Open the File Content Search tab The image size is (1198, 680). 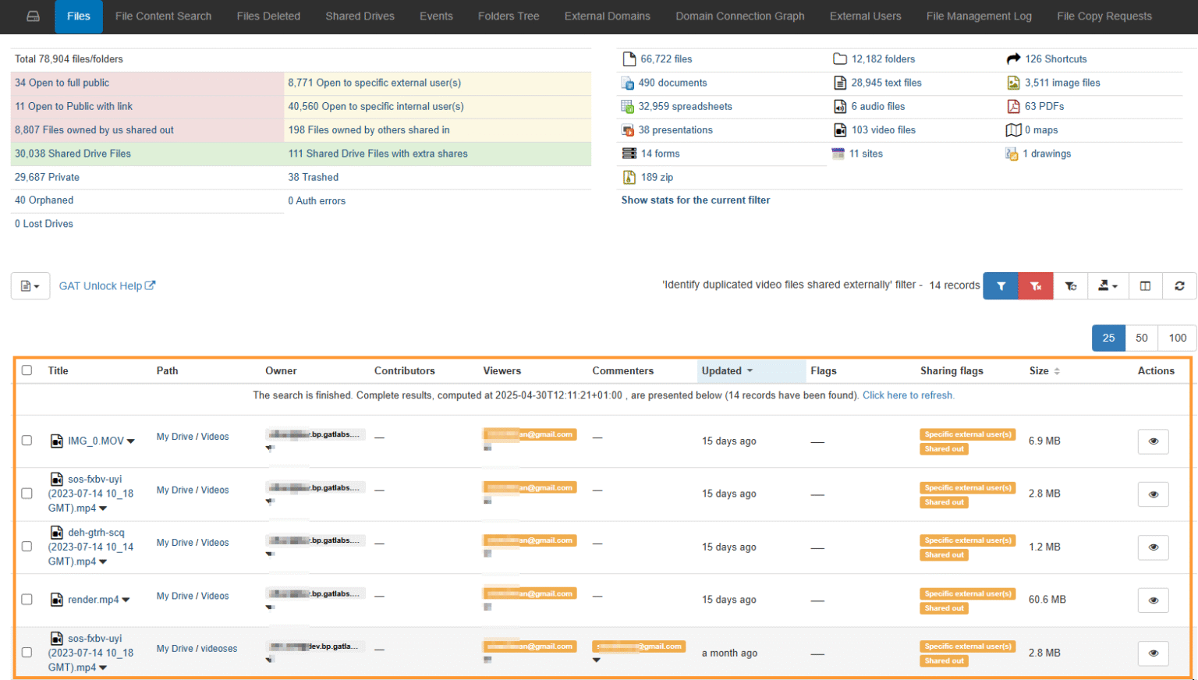point(163,16)
